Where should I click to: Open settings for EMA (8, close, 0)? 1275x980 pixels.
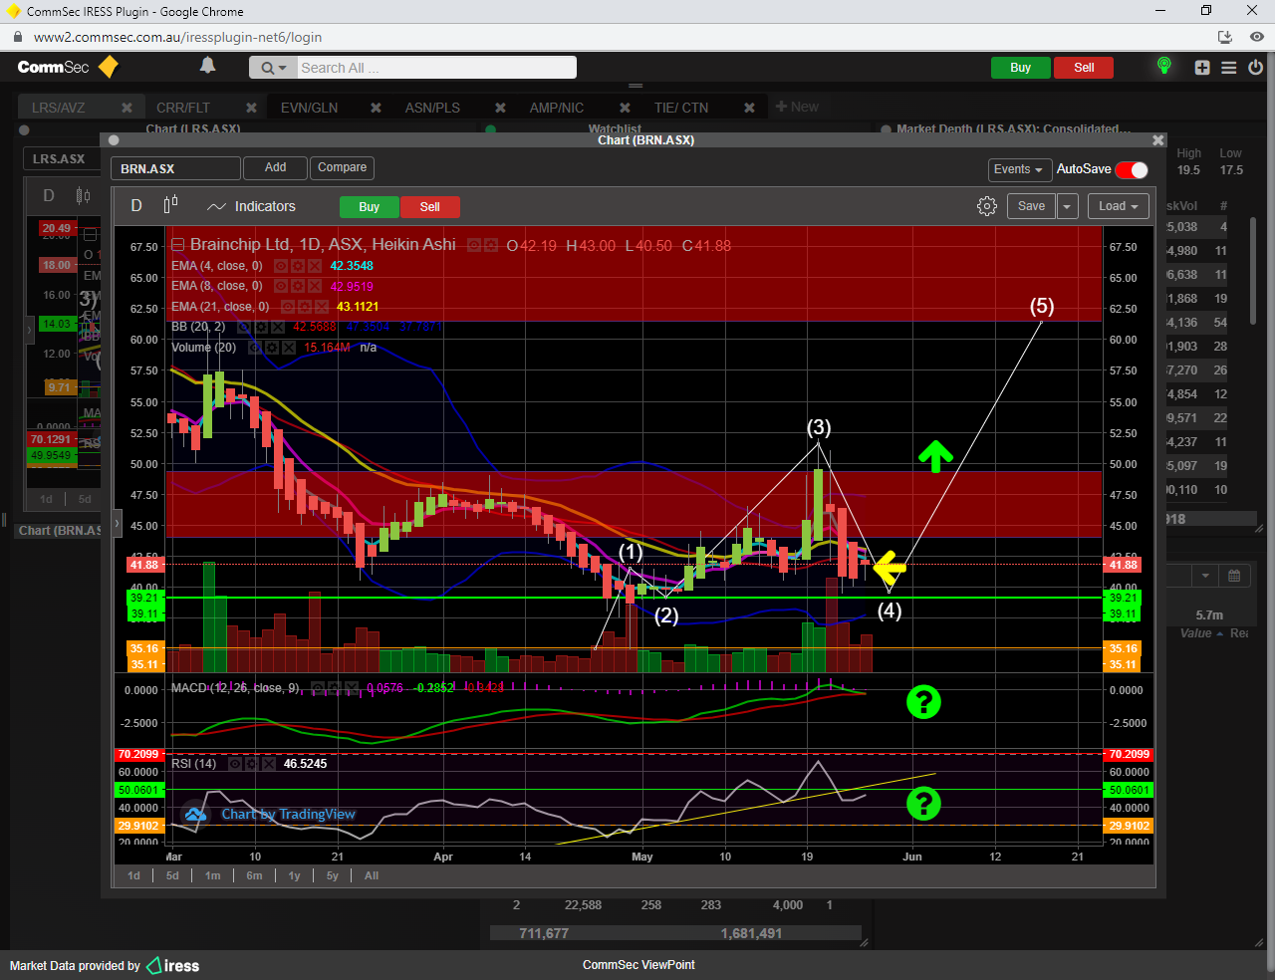point(298,286)
